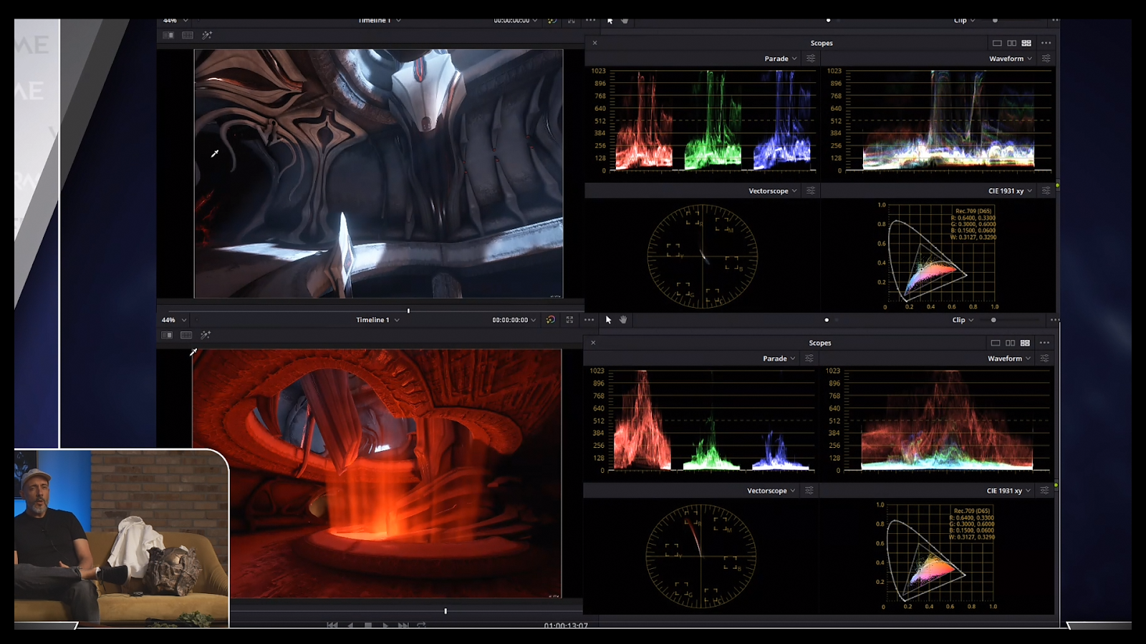Open lower Waveform scope settings
The height and width of the screenshot is (644, 1146).
(x=1044, y=358)
